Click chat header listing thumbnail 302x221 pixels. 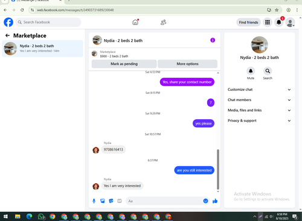(x=97, y=40)
